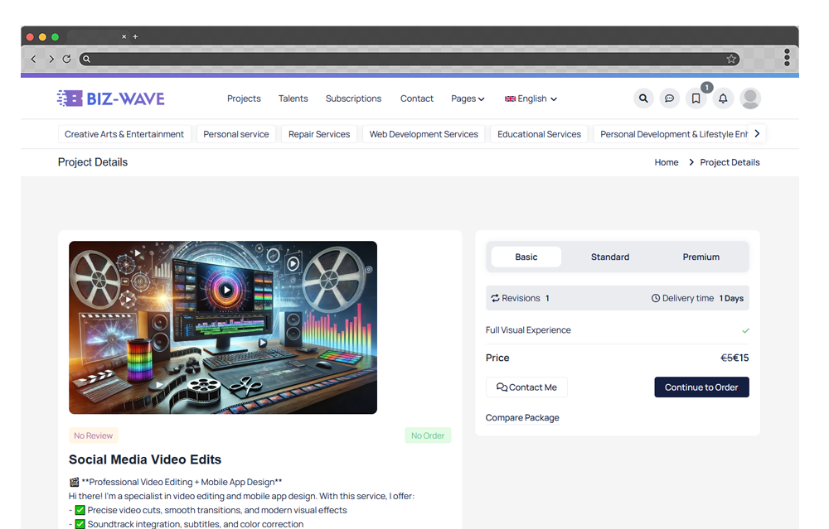Click the search magnifier icon in header
Screen dimensions: 829x529
click(643, 99)
